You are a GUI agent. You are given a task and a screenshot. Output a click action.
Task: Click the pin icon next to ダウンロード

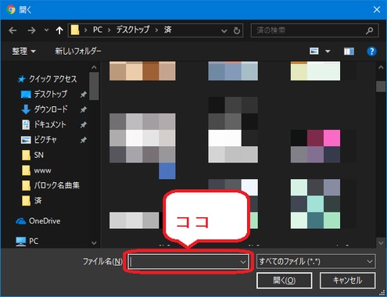coord(83,109)
